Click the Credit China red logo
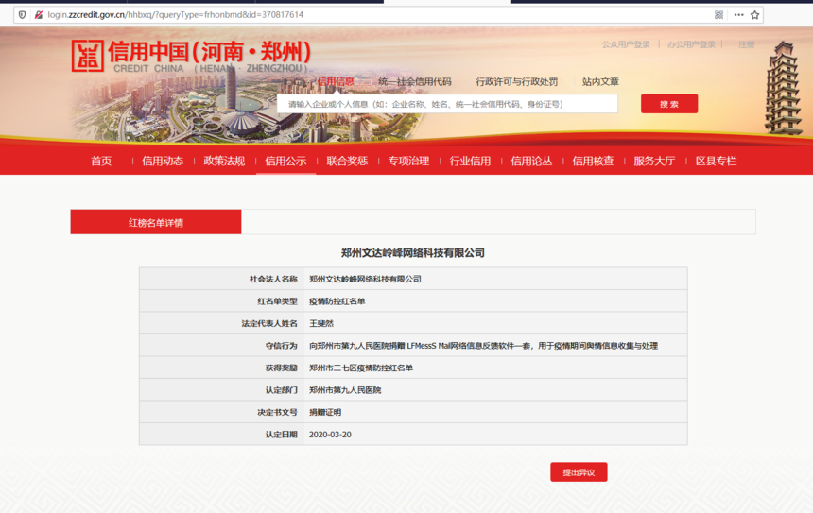Screen dimensions: 813x513 coord(88,56)
